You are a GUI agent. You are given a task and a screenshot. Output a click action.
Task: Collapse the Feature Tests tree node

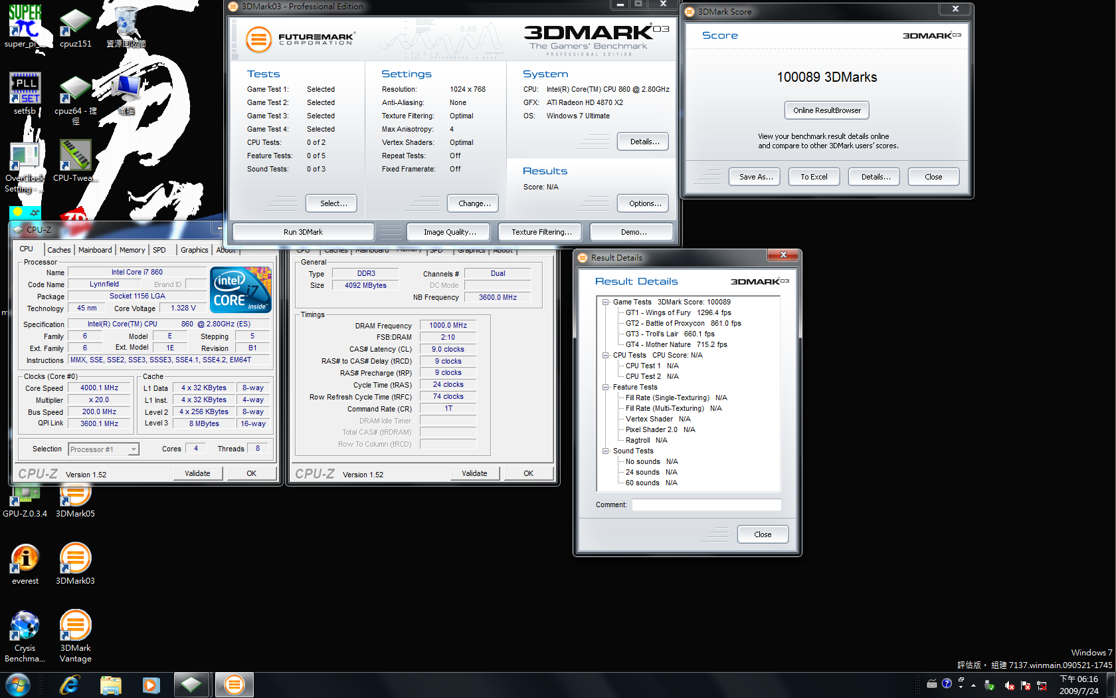tap(606, 387)
